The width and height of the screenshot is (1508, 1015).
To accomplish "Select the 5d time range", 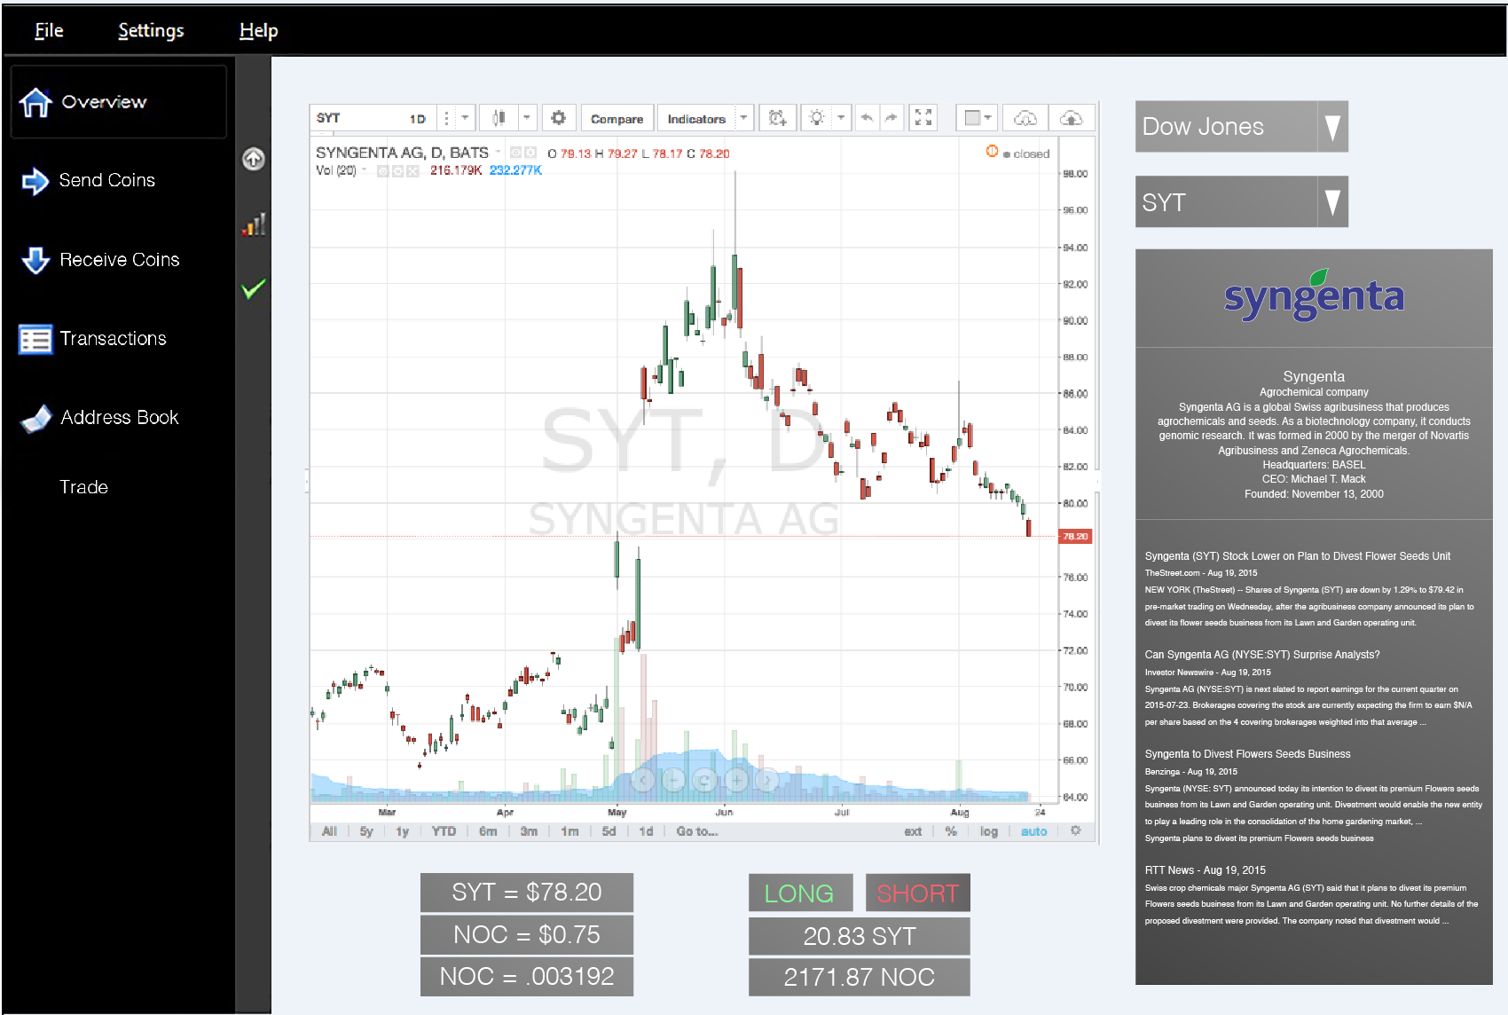I will [609, 831].
